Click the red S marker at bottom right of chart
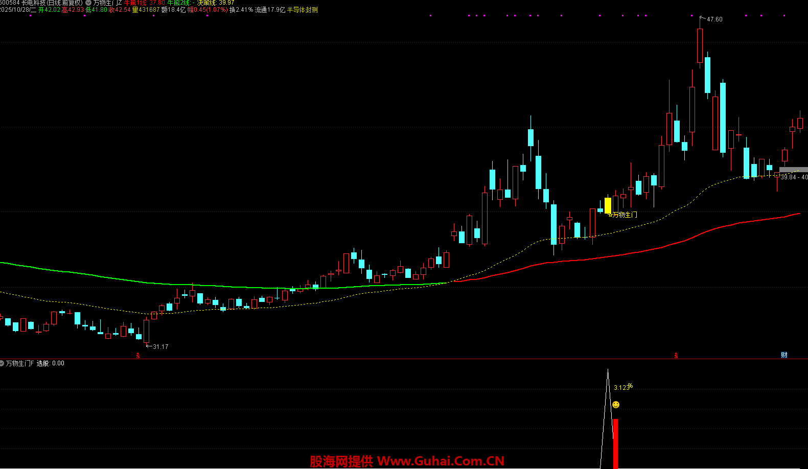This screenshot has width=808, height=469. point(676,356)
